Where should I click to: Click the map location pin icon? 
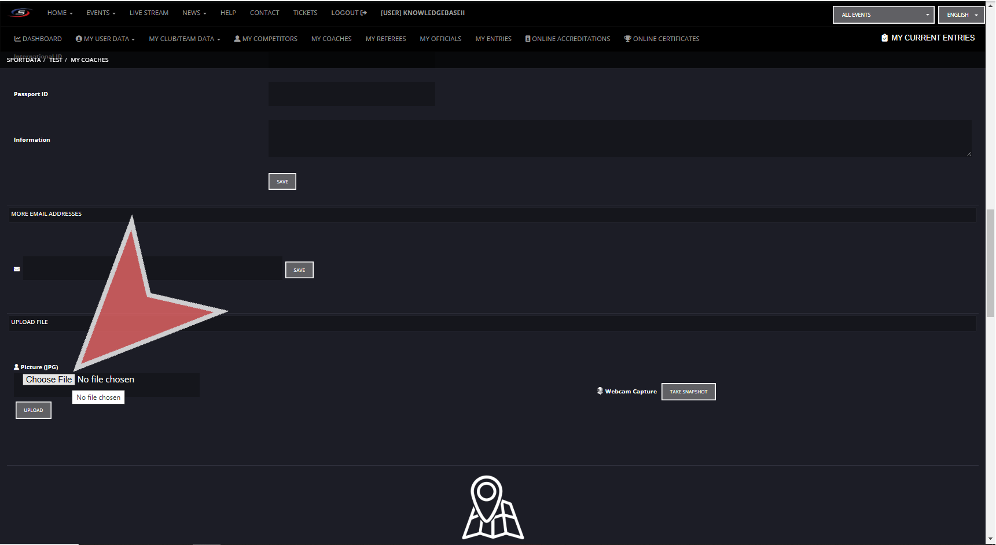click(493, 507)
